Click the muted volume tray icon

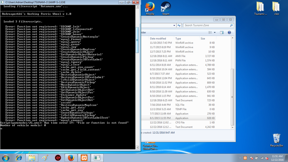pos(267,158)
